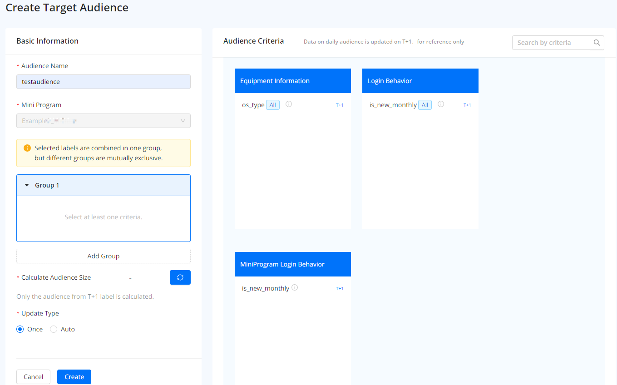Screen dimensions: 617x385
Task: Click T+1 badge in Login Behavior card
Action: (467, 105)
